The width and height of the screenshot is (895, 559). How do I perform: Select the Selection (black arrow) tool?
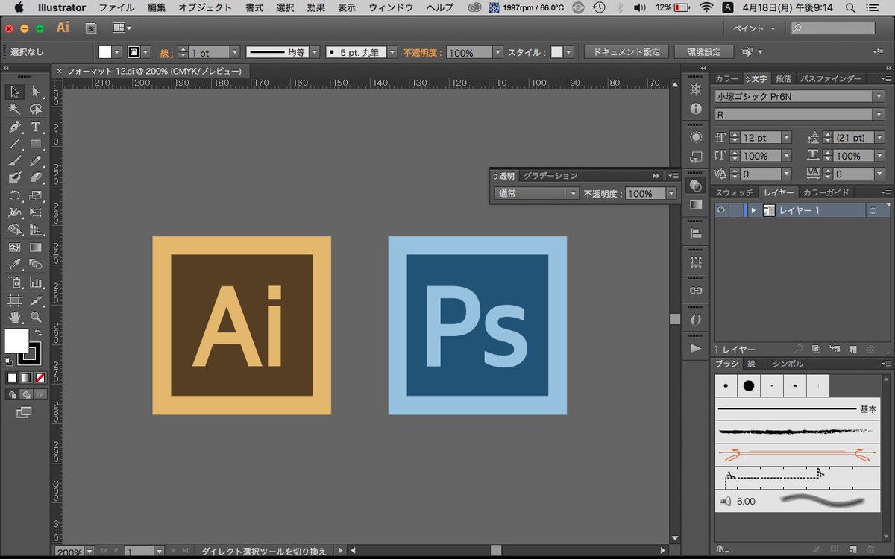[14, 92]
